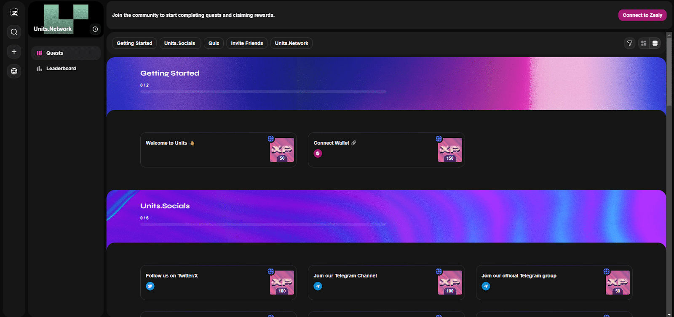
Task: Click the 150 XP badge on Connect Wallet
Action: point(450,150)
